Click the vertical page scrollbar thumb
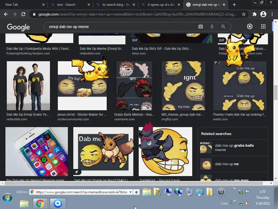 (x=276, y=93)
